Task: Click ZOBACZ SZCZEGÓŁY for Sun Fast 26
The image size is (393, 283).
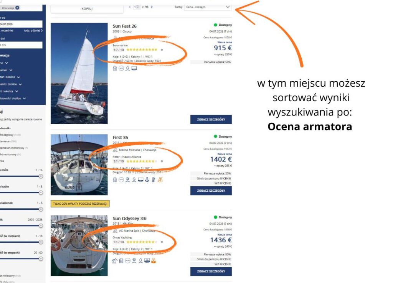Action: pyautogui.click(x=211, y=119)
